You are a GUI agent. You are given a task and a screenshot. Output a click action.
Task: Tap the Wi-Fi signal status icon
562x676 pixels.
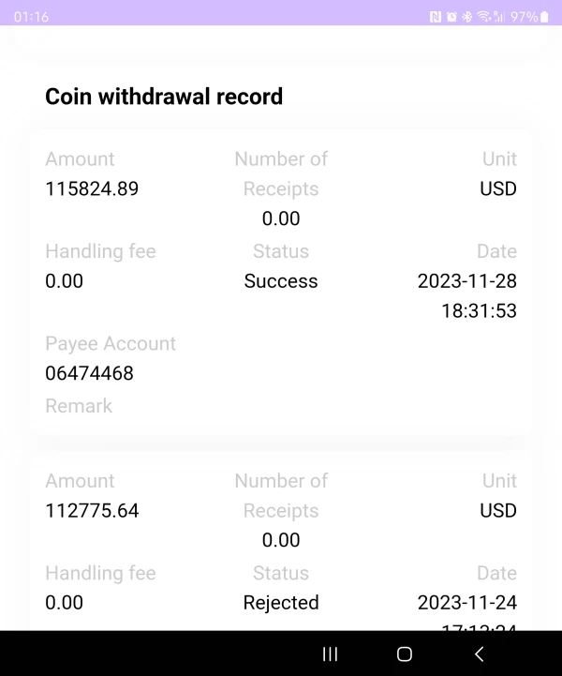(x=483, y=17)
